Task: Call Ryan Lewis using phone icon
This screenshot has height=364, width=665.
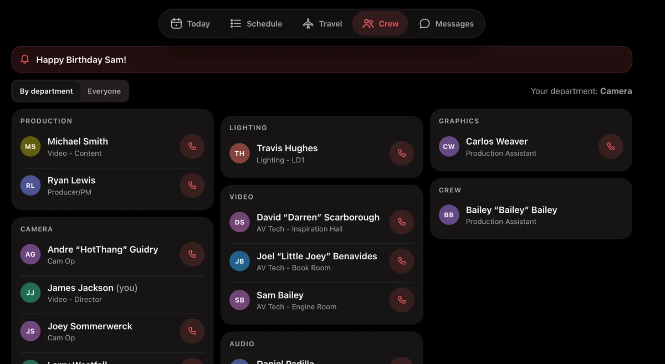Action: (x=192, y=186)
